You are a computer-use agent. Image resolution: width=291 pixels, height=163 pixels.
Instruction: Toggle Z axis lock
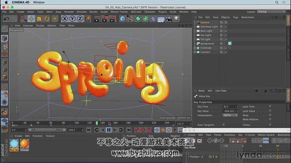(80, 19)
